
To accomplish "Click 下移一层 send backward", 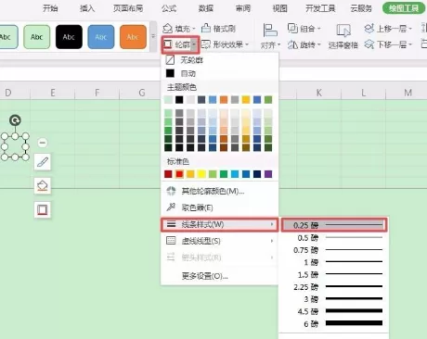I will (x=388, y=44).
